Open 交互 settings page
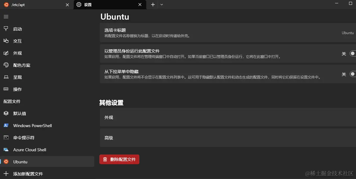This screenshot has width=356, height=179. (47, 41)
